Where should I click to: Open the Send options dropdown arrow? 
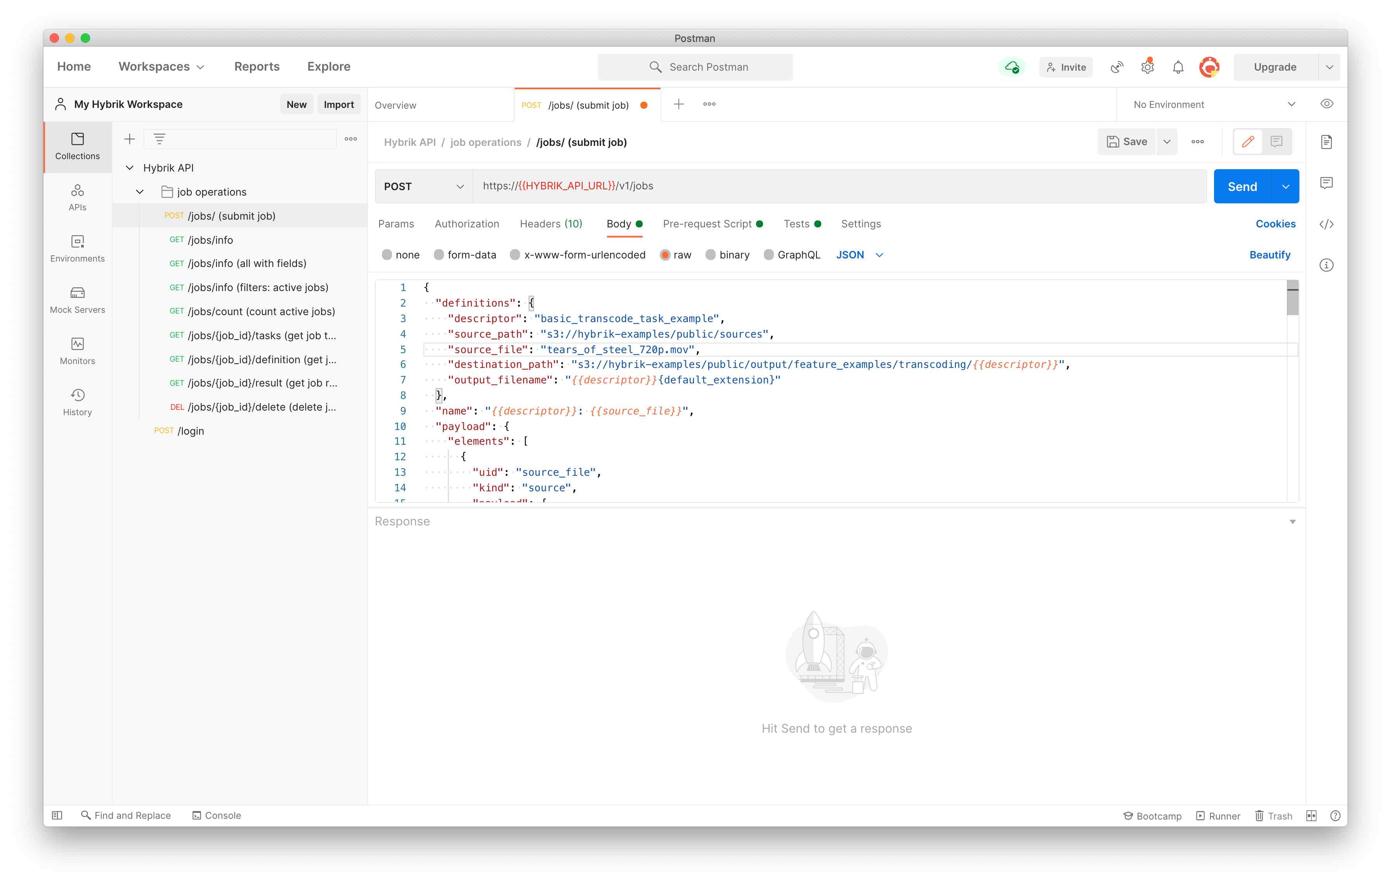coord(1286,187)
